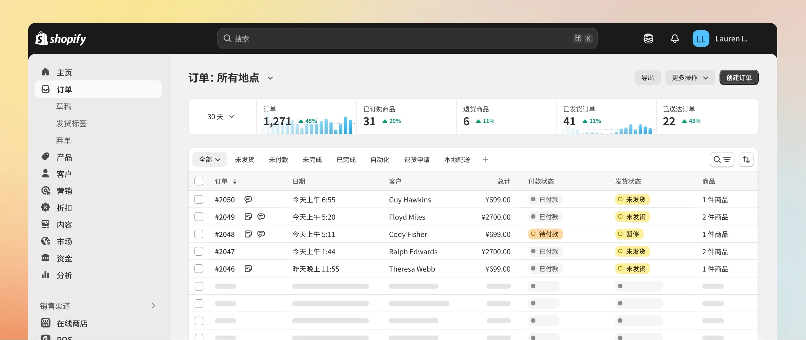Open 草稿 in the sidebar
Screen dimensions: 806x340
coord(64,106)
